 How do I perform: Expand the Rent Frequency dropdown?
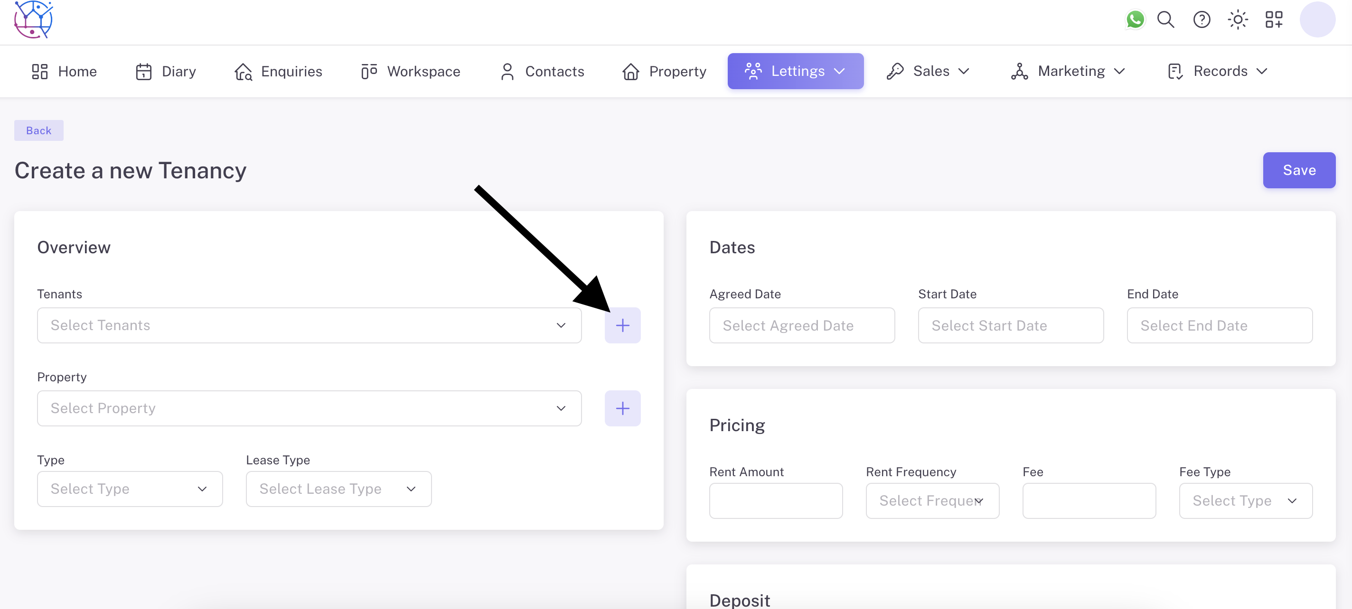tap(932, 501)
